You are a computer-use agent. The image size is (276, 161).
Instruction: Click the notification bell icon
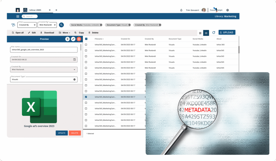click(181, 10)
